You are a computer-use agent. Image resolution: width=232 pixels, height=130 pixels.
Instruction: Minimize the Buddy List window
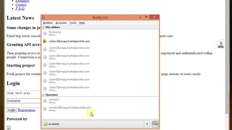point(140,17)
